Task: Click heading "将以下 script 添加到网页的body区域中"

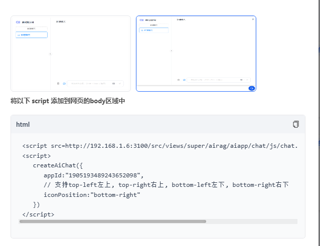Action: tap(68, 101)
